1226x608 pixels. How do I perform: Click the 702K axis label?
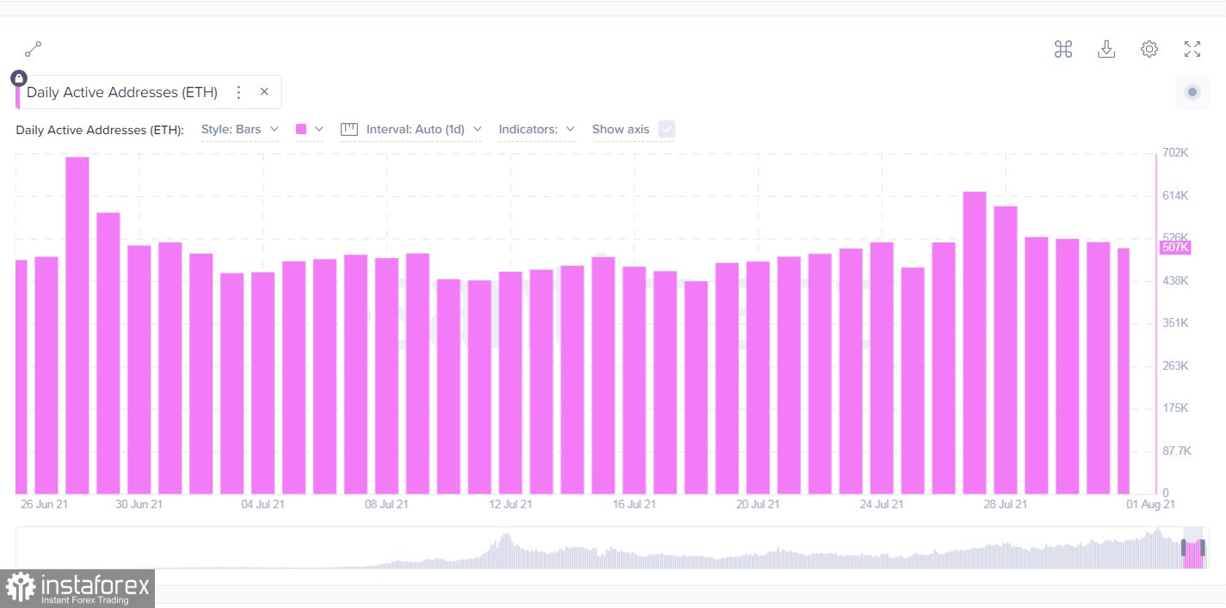[1175, 153]
